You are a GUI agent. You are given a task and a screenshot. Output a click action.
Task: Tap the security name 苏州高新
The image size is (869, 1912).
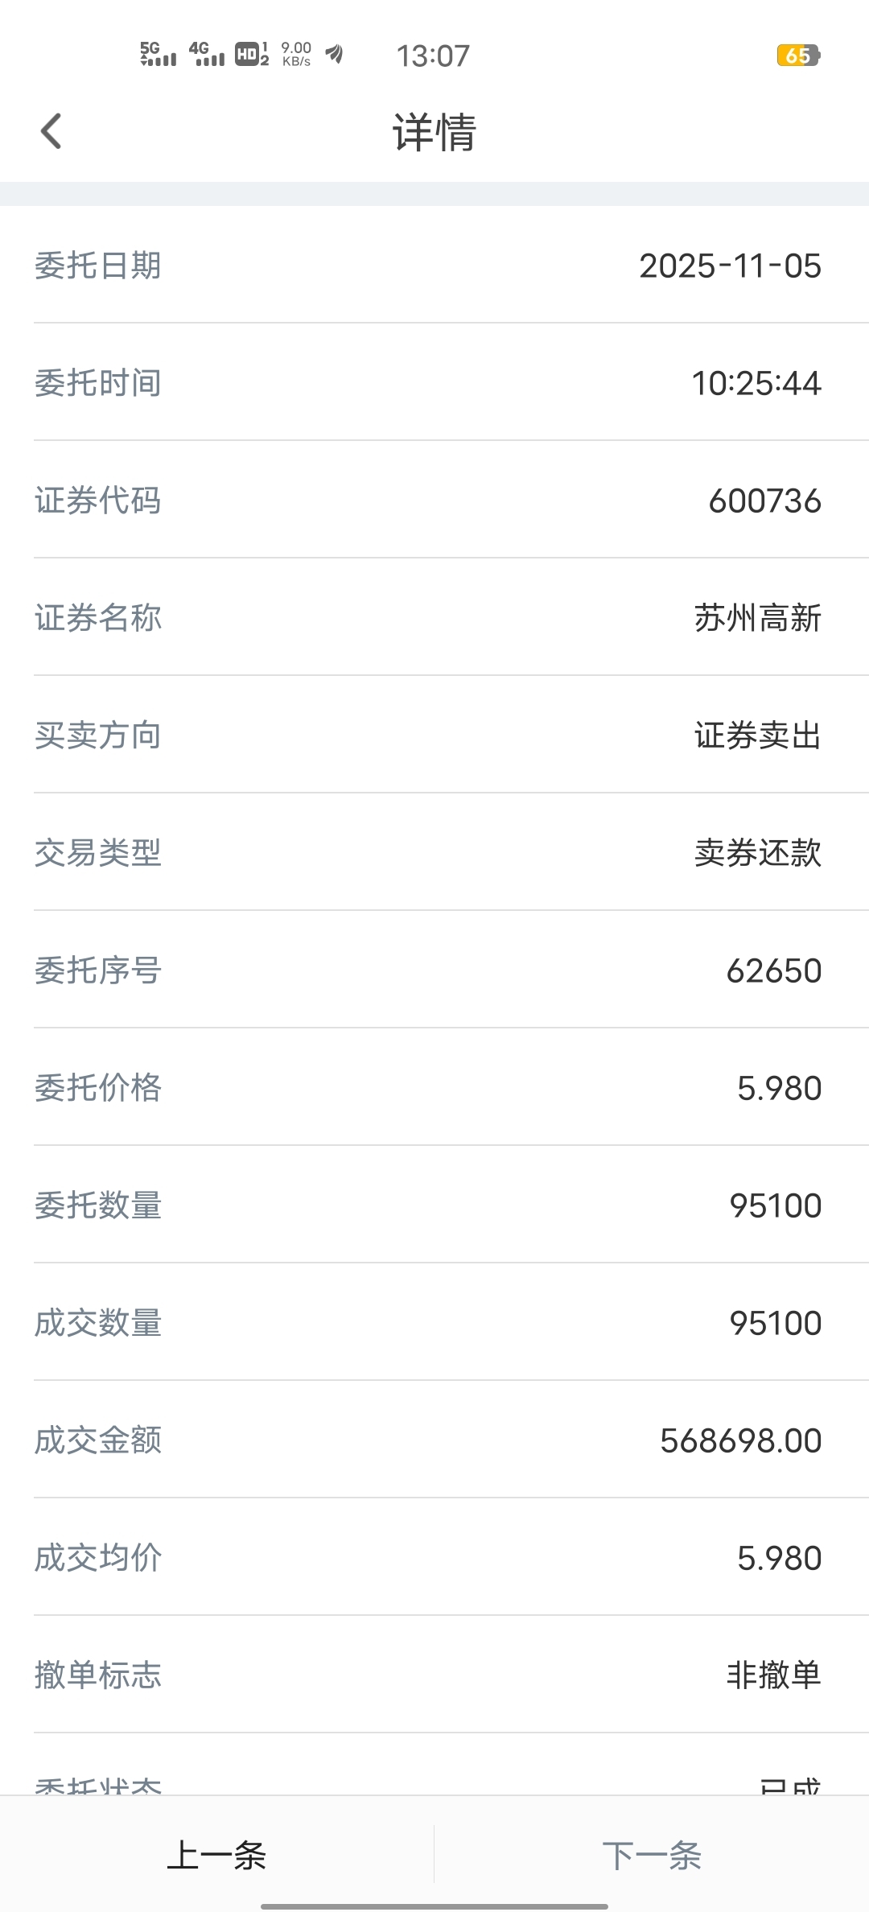pos(758,618)
